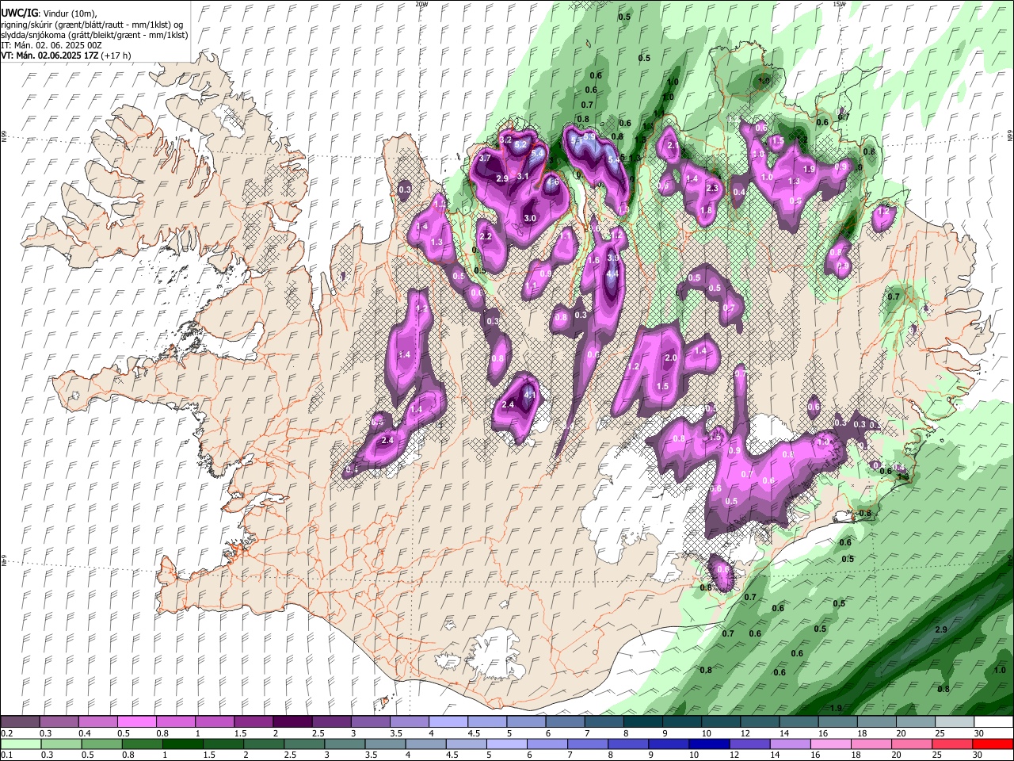Screen dimensions: 1014x761
Task: Click the '25' label in the upper legend row
Action: click(x=939, y=733)
